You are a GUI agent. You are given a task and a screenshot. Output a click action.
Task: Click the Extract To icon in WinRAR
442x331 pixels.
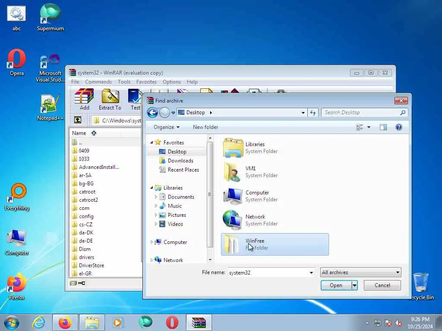[x=110, y=99]
